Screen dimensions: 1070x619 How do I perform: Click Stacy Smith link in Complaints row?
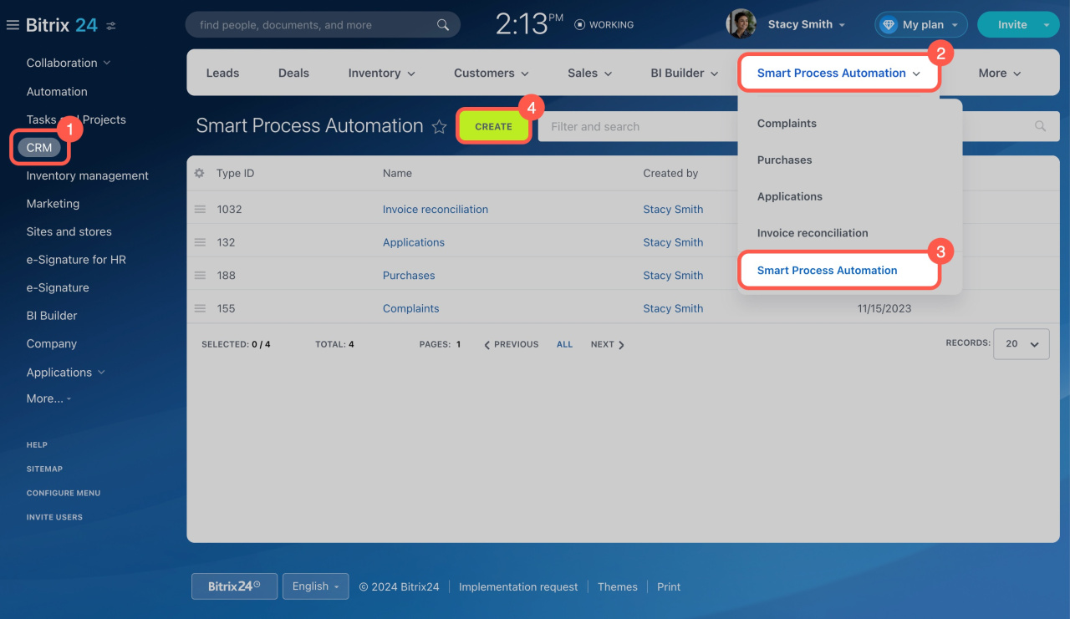pos(673,308)
